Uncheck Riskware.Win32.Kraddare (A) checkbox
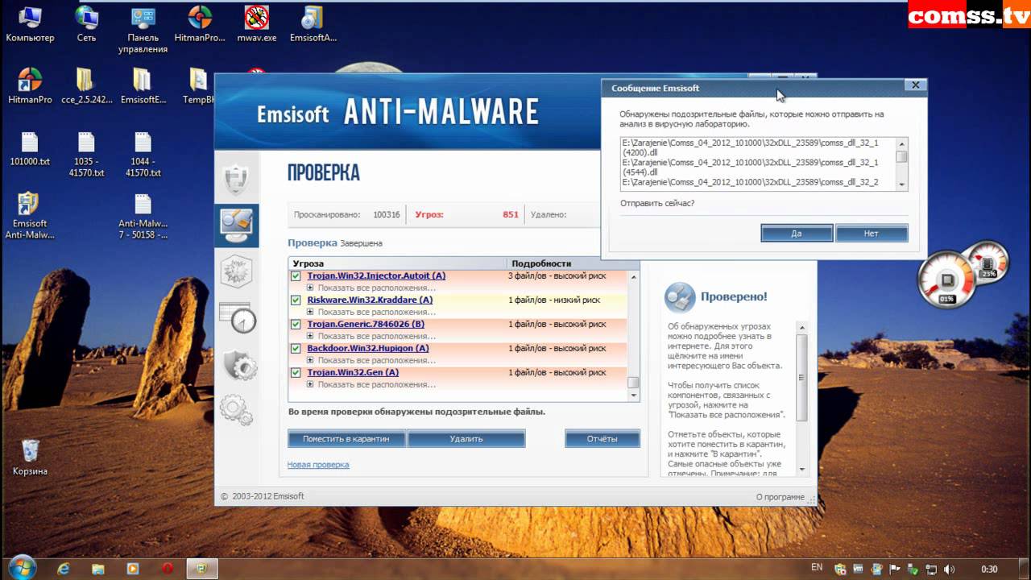 [x=296, y=300]
